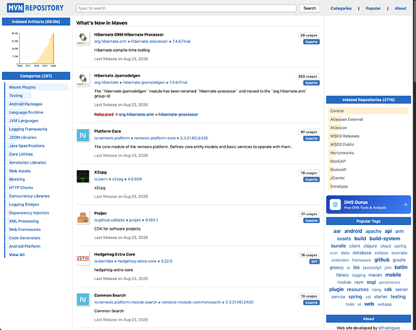Viewport: 416px width, 330px height.
Task: Open the Hibernate Jpamodelgen artifact icon
Action: click(83, 80)
